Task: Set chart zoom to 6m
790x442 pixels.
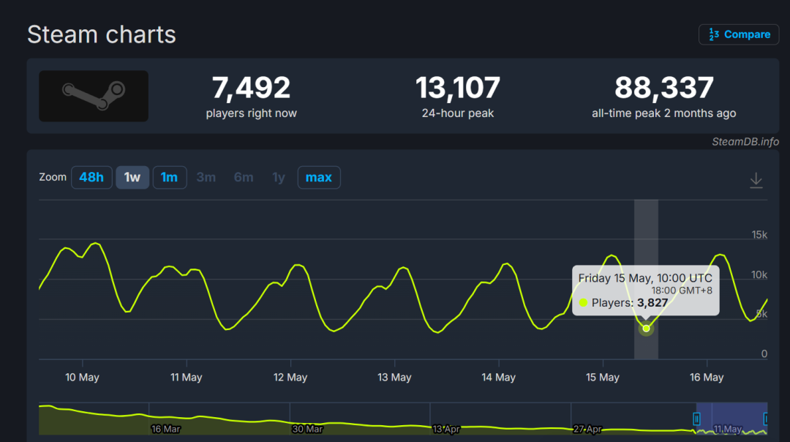Action: (244, 177)
